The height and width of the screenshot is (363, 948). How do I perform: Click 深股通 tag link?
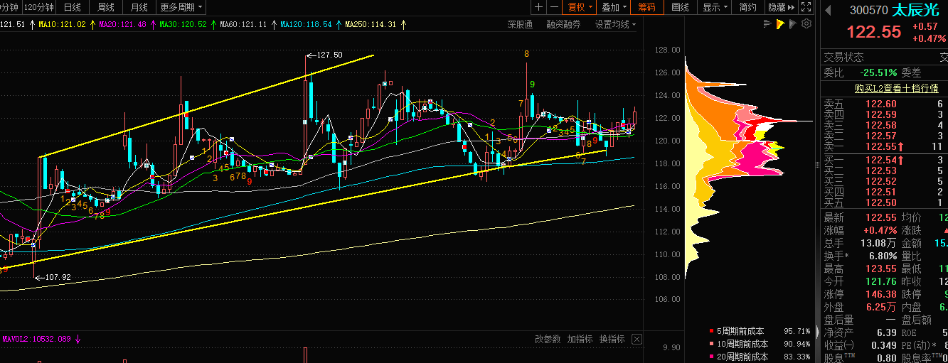coord(520,24)
